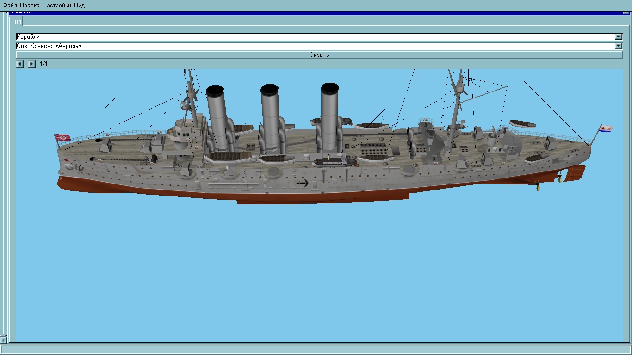Click the 1/1 image counter text
The image size is (632, 355).
pos(43,64)
